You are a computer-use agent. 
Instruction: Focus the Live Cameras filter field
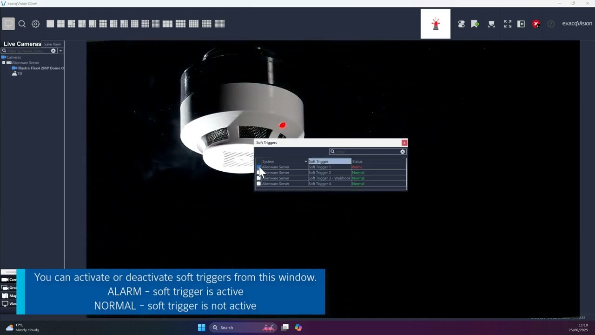[x=29, y=51]
